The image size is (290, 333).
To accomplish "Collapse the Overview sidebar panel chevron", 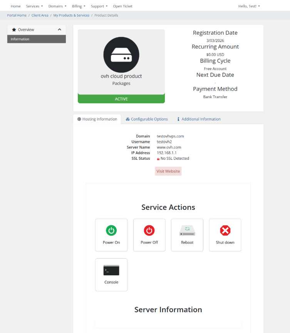I will pyautogui.click(x=60, y=30).
